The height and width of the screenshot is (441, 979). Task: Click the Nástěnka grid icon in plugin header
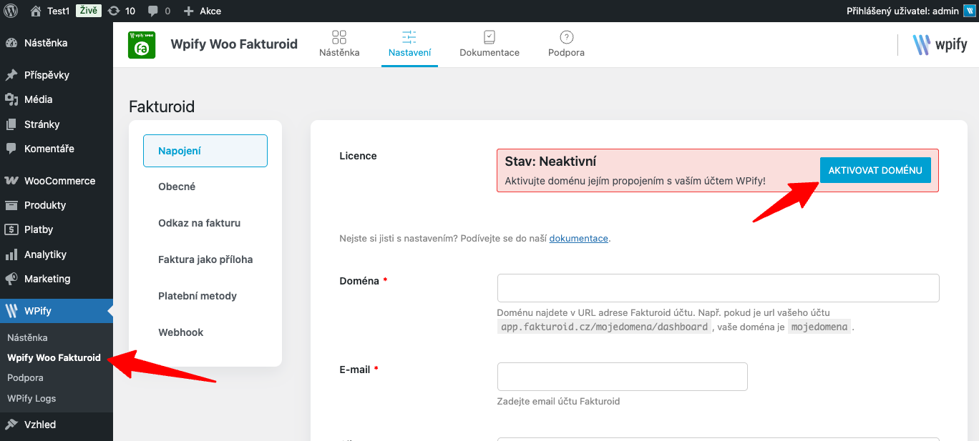(x=339, y=37)
